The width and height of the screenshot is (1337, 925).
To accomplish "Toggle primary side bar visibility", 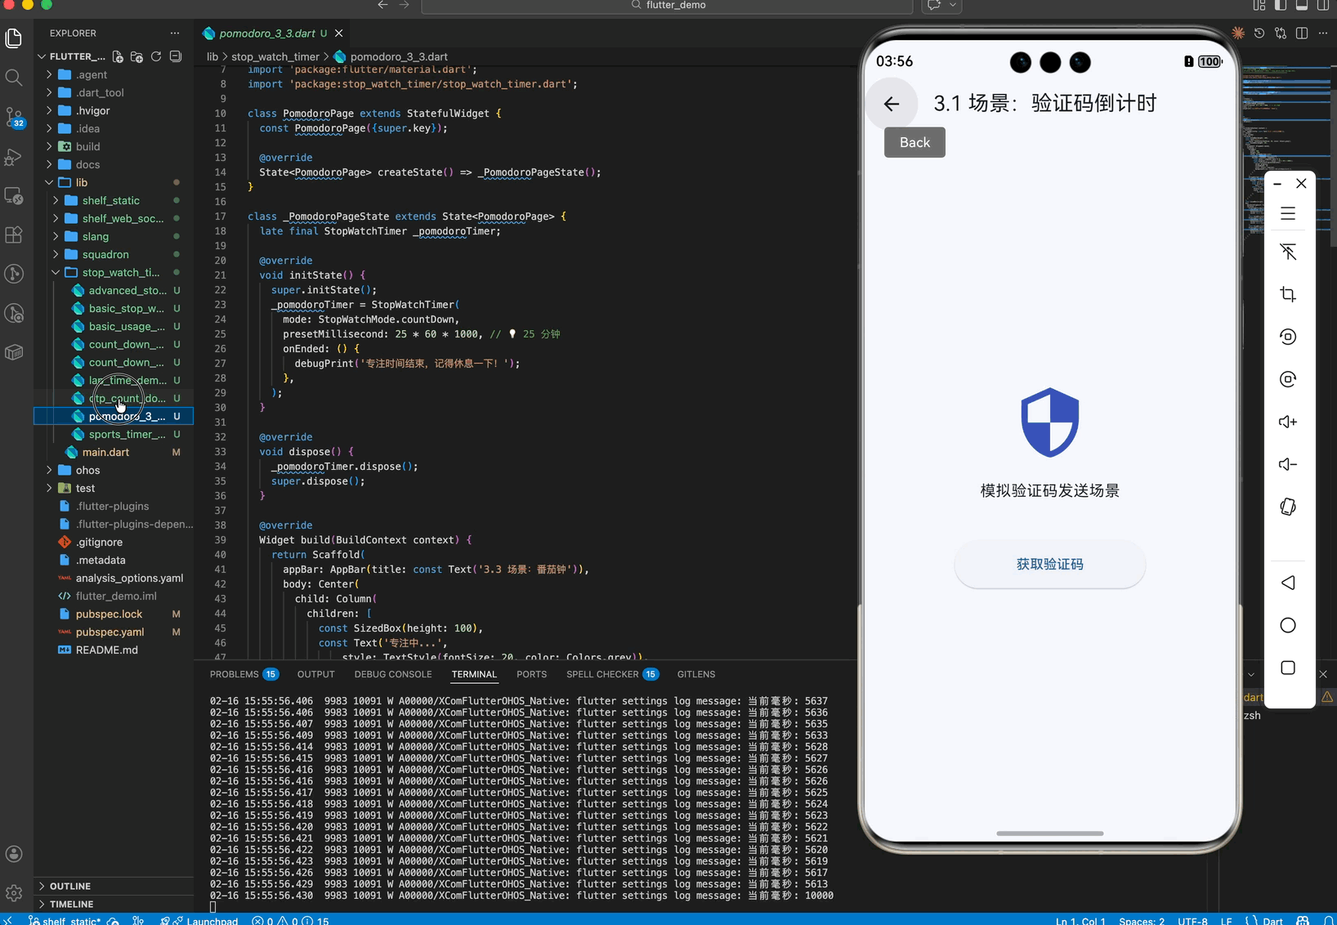I will 1281,5.
